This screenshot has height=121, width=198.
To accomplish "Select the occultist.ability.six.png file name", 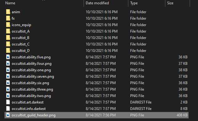I will (x=30, y=83).
